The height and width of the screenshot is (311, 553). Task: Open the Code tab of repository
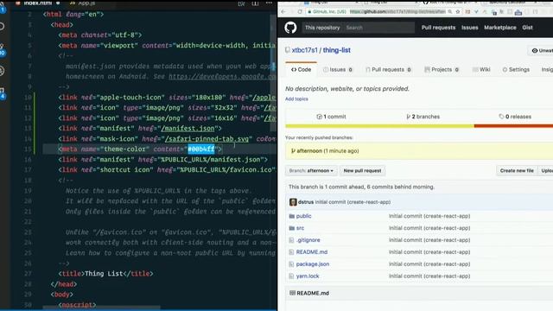(302, 69)
